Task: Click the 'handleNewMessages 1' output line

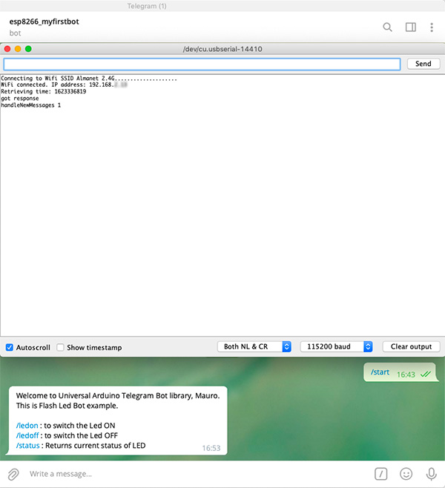Action: (x=31, y=105)
